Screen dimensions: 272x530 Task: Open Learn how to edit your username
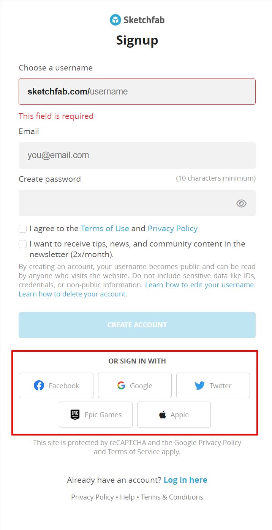click(x=200, y=285)
